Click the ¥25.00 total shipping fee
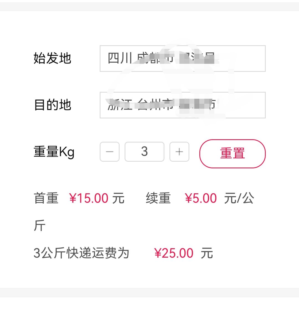This screenshot has width=299, height=317. (x=174, y=253)
